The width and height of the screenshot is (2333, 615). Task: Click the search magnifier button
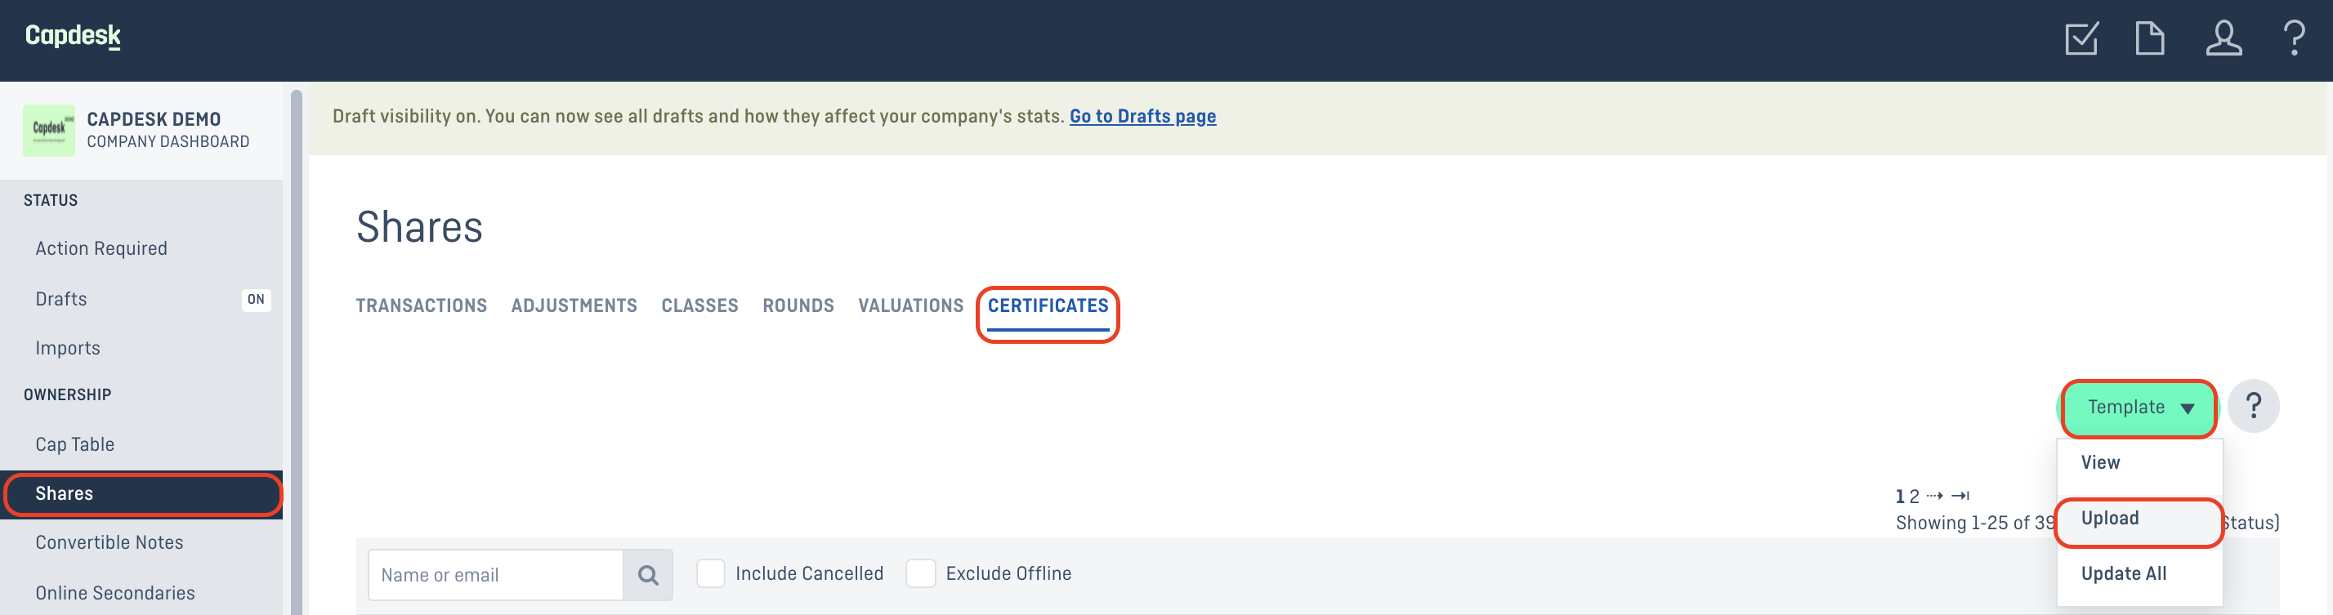[647, 574]
